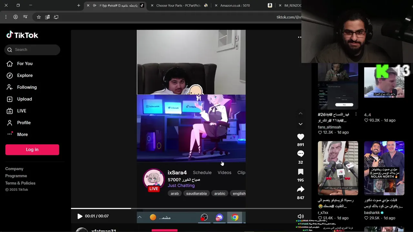Open the r_x7xx Cristiano video thumbnail

click(x=338, y=168)
